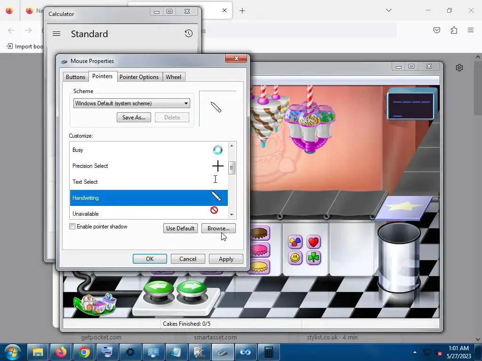Image resolution: width=482 pixels, height=361 pixels.
Task: Choose the yellow icing button
Action: [x=260, y=267]
